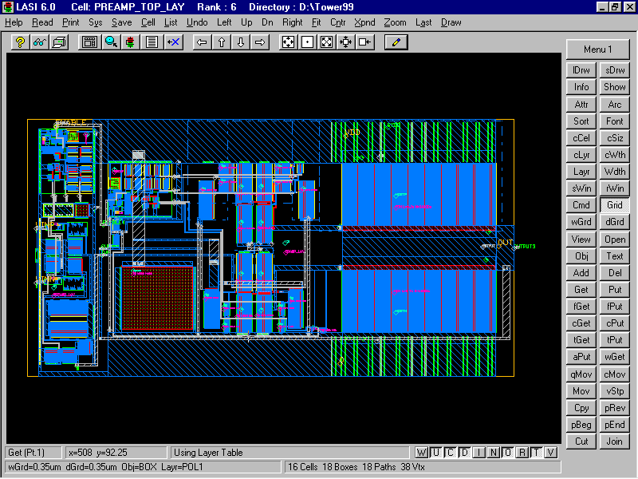Open the Zoom menu
638x479 pixels.
395,22
